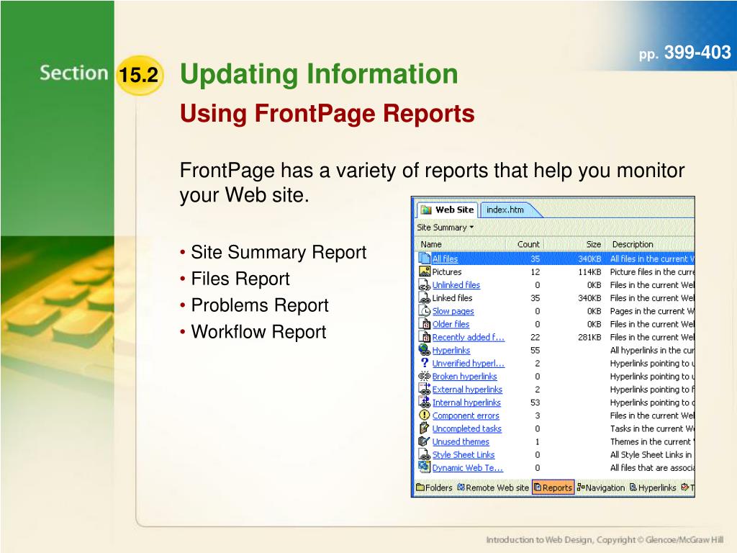Click the 'Picture files in the curre' description
Image resolution: width=737 pixels, height=553 pixels.
click(x=652, y=271)
